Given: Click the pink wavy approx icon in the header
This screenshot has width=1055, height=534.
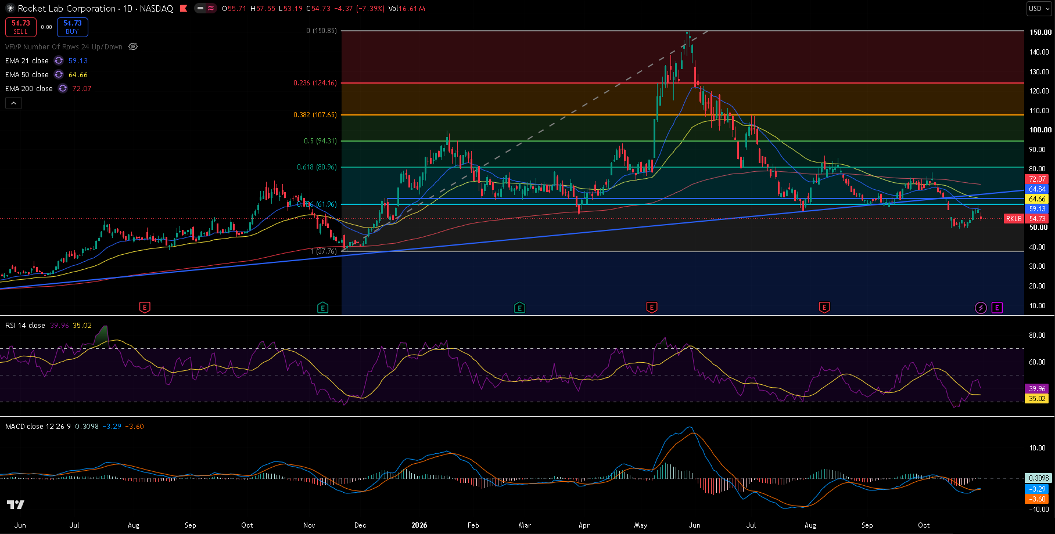Looking at the screenshot, I should 210,9.
